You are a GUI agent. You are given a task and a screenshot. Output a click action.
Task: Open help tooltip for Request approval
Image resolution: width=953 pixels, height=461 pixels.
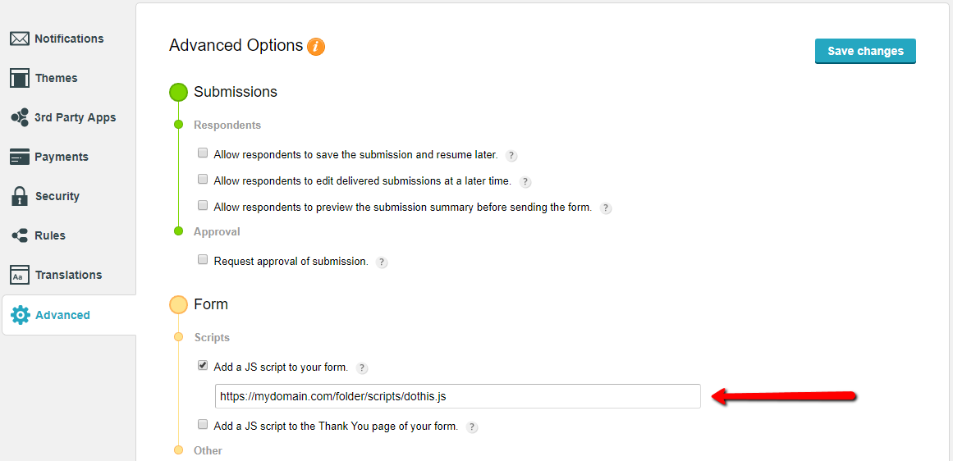click(x=382, y=262)
